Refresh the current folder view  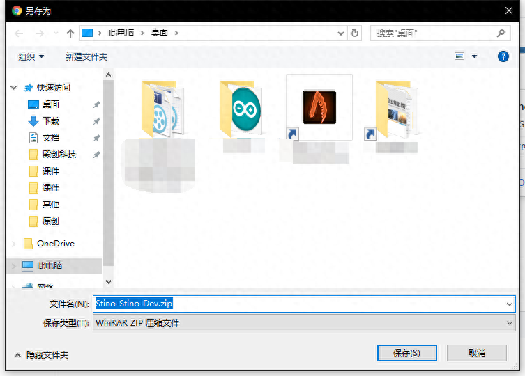tap(355, 33)
